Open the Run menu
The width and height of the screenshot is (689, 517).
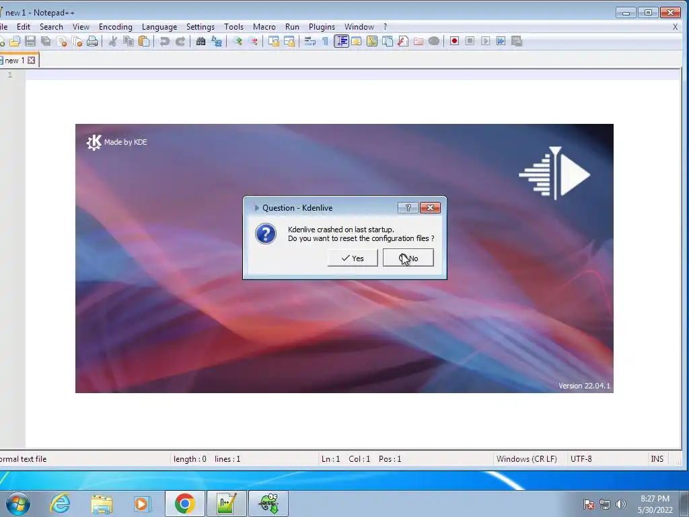point(292,27)
